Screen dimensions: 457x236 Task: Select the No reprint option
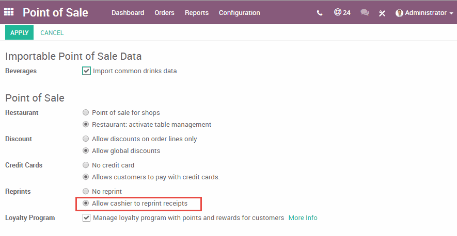point(86,192)
